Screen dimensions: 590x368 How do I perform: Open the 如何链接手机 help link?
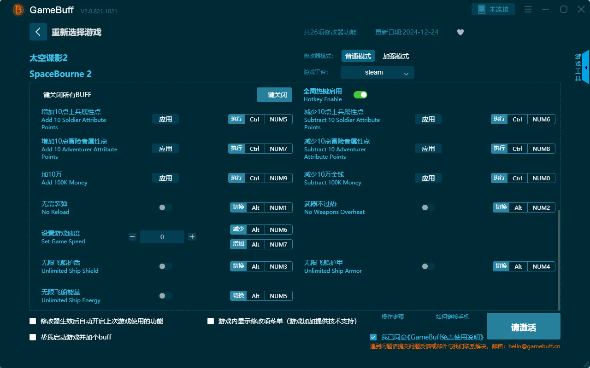click(452, 317)
